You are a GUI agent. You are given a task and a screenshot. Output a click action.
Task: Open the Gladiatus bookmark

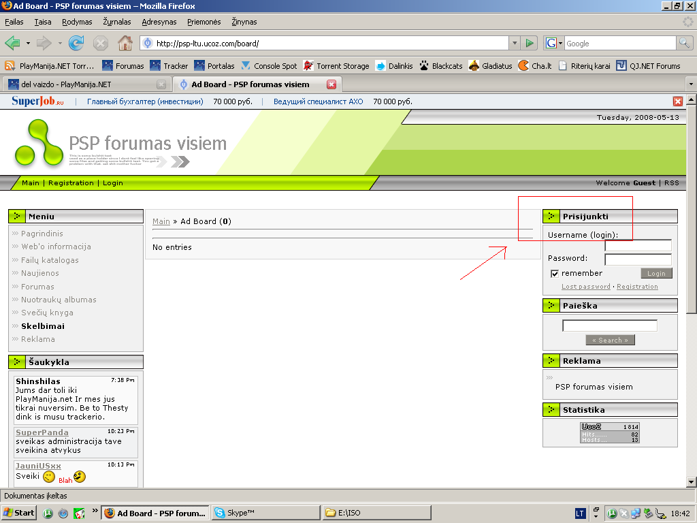click(x=490, y=66)
